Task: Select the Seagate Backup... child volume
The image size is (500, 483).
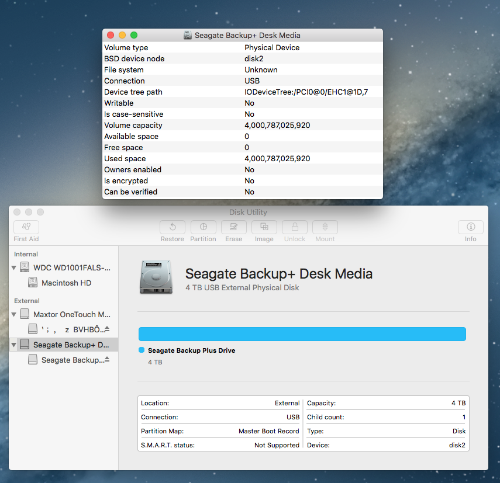Action: point(64,360)
